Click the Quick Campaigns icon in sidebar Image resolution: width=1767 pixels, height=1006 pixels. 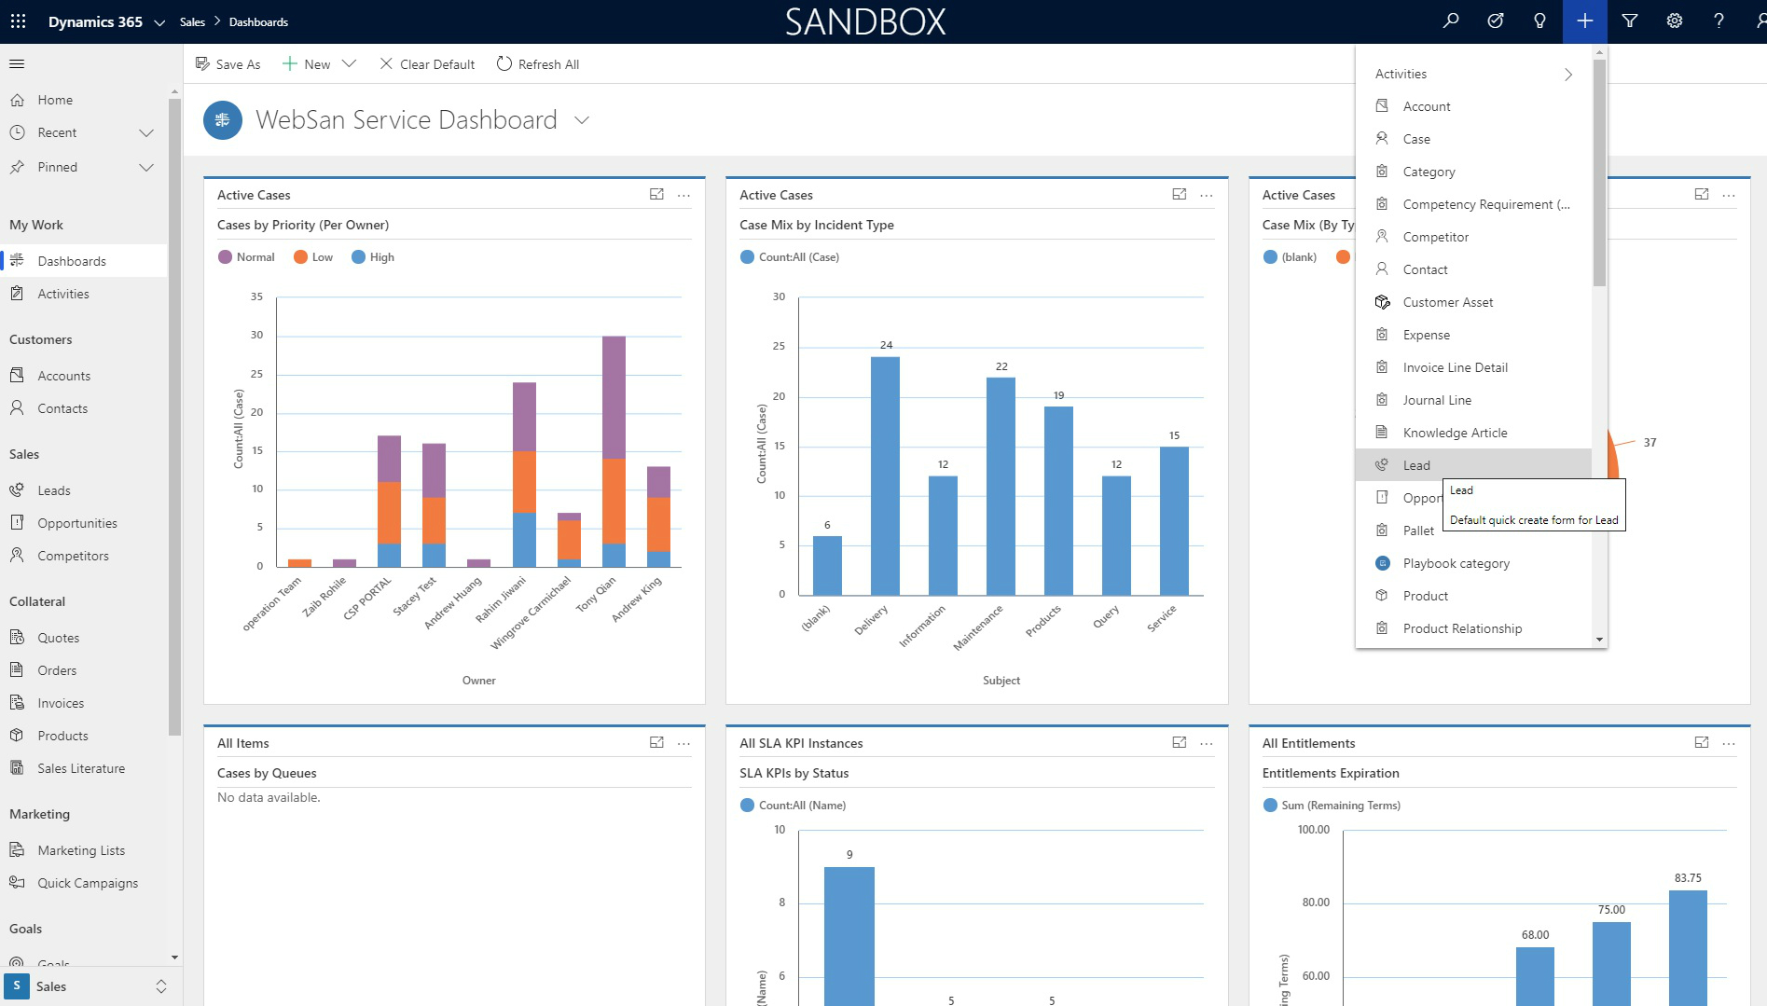point(17,882)
